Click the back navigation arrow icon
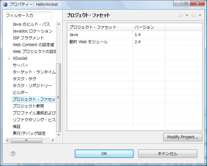This screenshot has width=207, height=166. pos(180,15)
